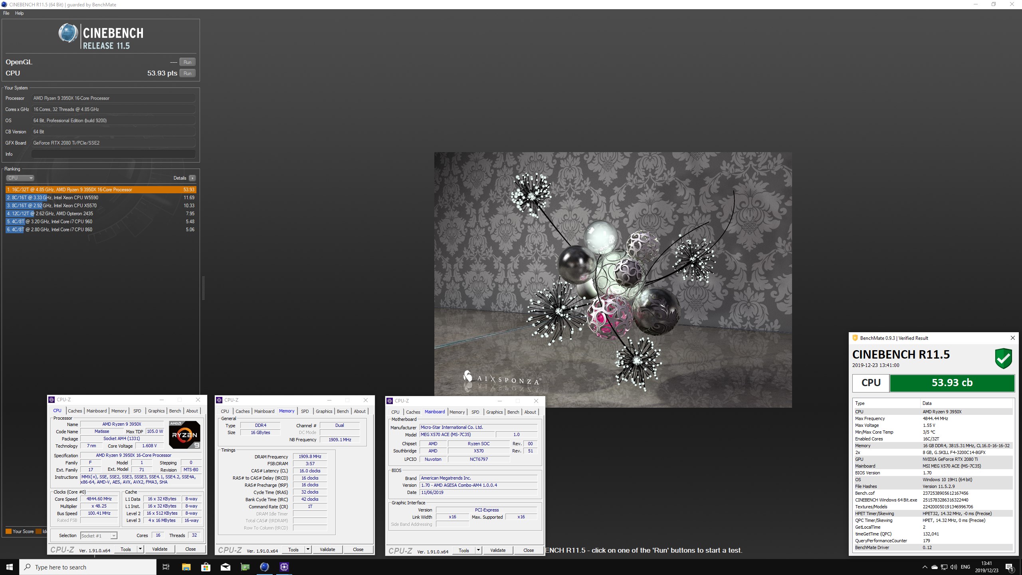Open Task View on the taskbar
This screenshot has width=1022, height=575.
click(x=166, y=567)
